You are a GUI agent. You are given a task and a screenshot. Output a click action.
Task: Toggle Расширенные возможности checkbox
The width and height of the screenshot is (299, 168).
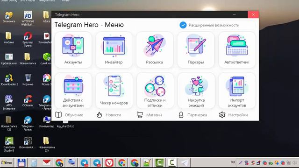[x=183, y=25]
